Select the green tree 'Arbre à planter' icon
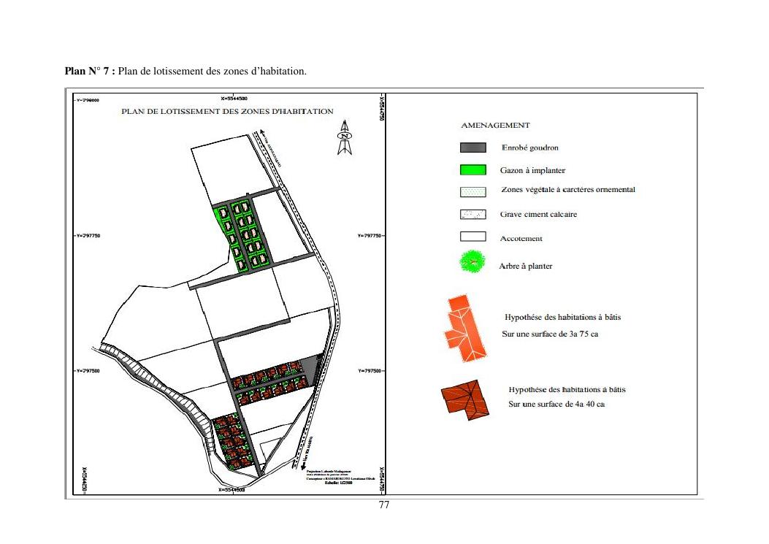 click(x=473, y=261)
